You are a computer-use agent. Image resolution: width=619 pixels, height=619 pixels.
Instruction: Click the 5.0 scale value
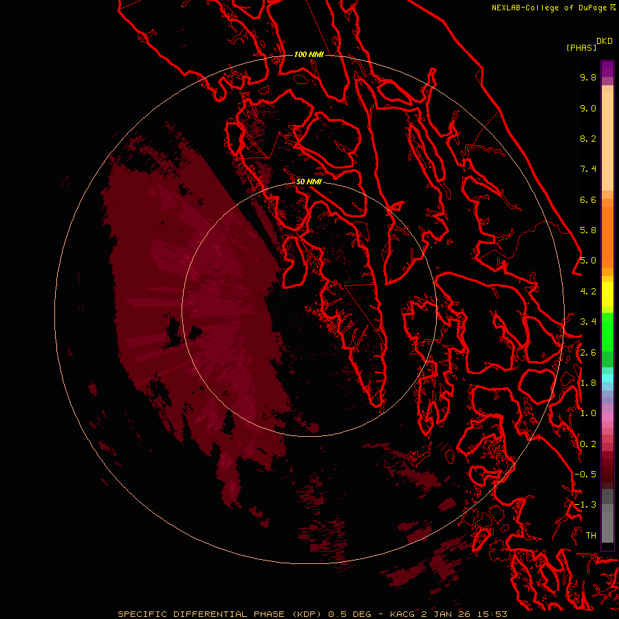588,261
